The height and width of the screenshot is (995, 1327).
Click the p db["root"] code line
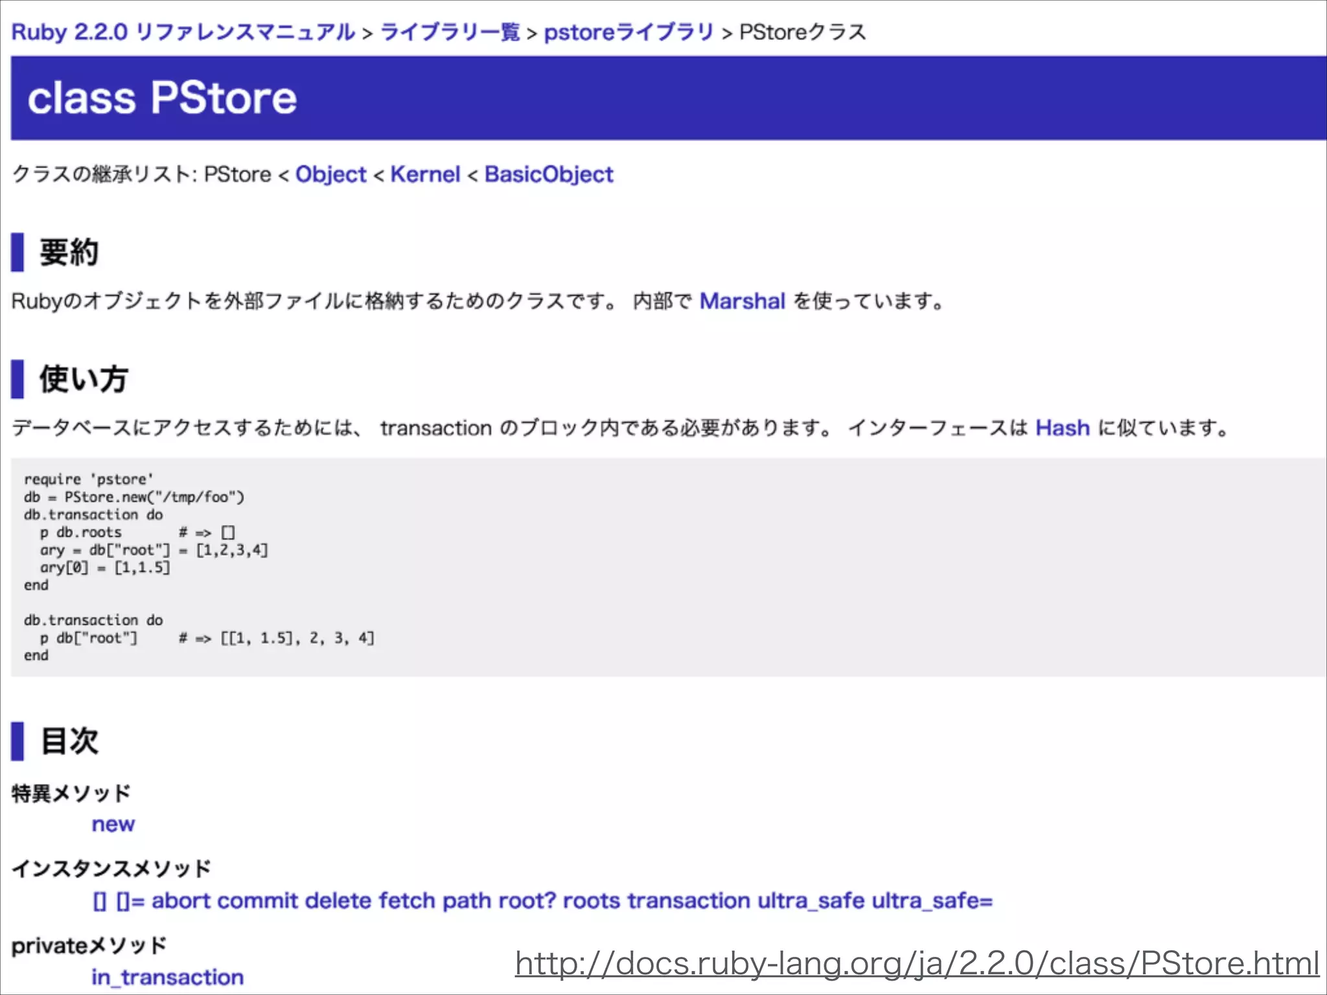(x=207, y=638)
